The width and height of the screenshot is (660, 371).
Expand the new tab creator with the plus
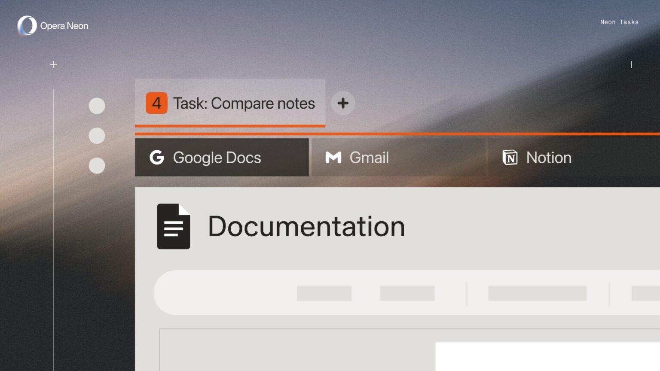[343, 103]
